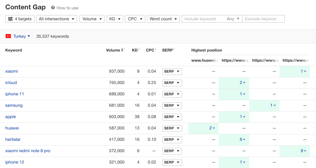Click the 765,000 volume value
The width and height of the screenshot is (316, 168).
[x=117, y=83]
